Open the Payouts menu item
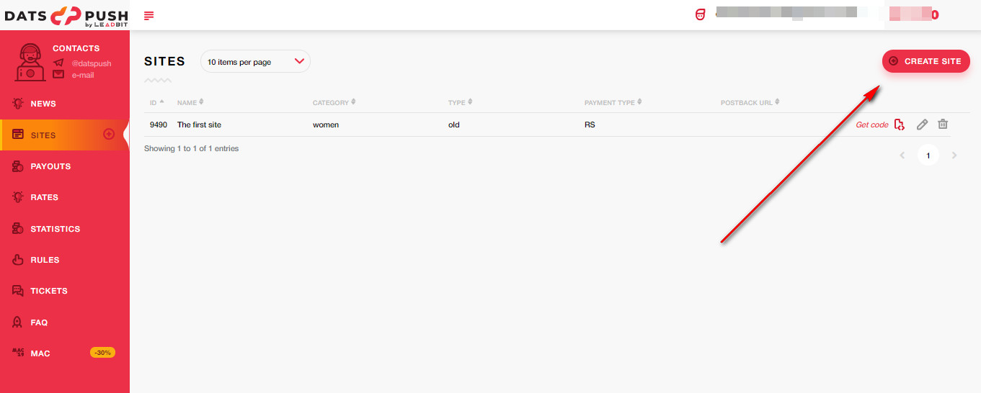This screenshot has width=981, height=393. point(50,166)
